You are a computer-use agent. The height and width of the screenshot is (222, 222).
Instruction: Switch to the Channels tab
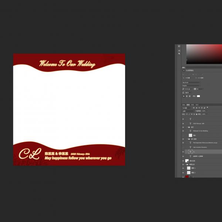(192, 105)
